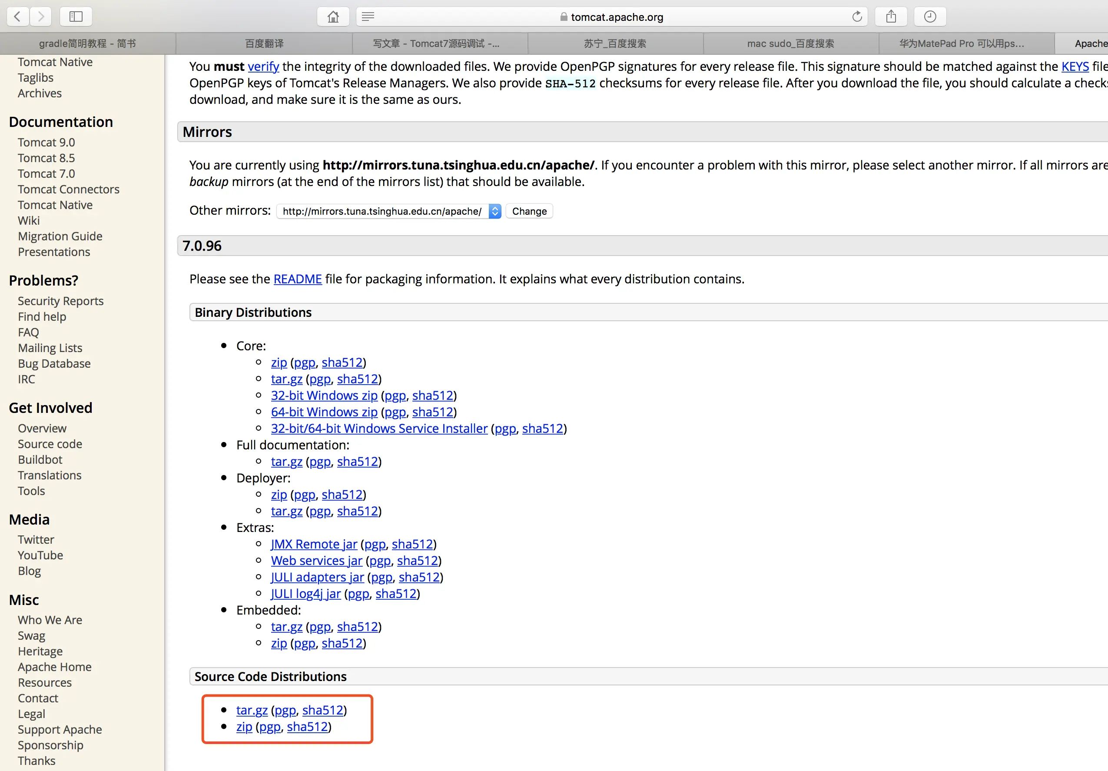Open the README link
The height and width of the screenshot is (771, 1108).
(x=297, y=279)
